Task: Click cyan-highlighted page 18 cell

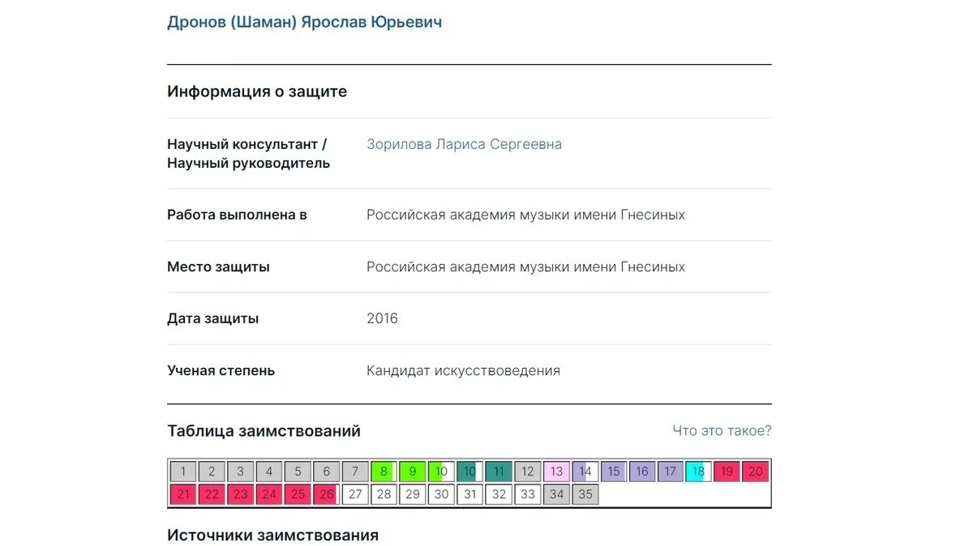Action: (699, 471)
